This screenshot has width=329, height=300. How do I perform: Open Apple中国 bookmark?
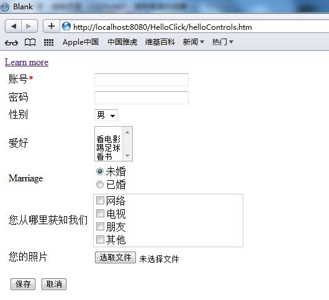click(81, 42)
